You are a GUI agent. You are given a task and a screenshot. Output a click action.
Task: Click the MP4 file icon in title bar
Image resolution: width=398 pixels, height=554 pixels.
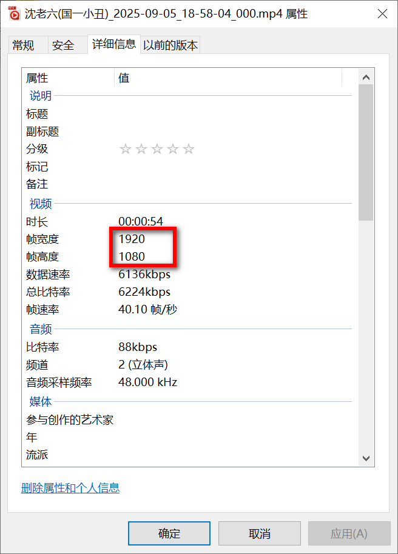(x=14, y=13)
